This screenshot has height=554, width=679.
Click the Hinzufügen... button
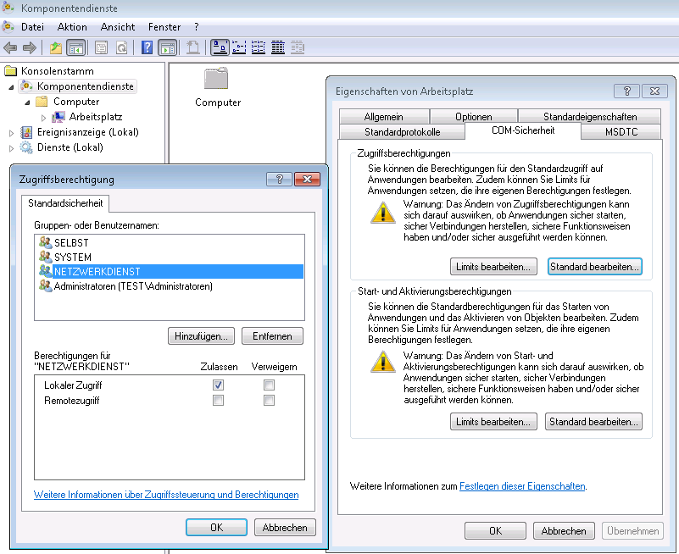(201, 335)
